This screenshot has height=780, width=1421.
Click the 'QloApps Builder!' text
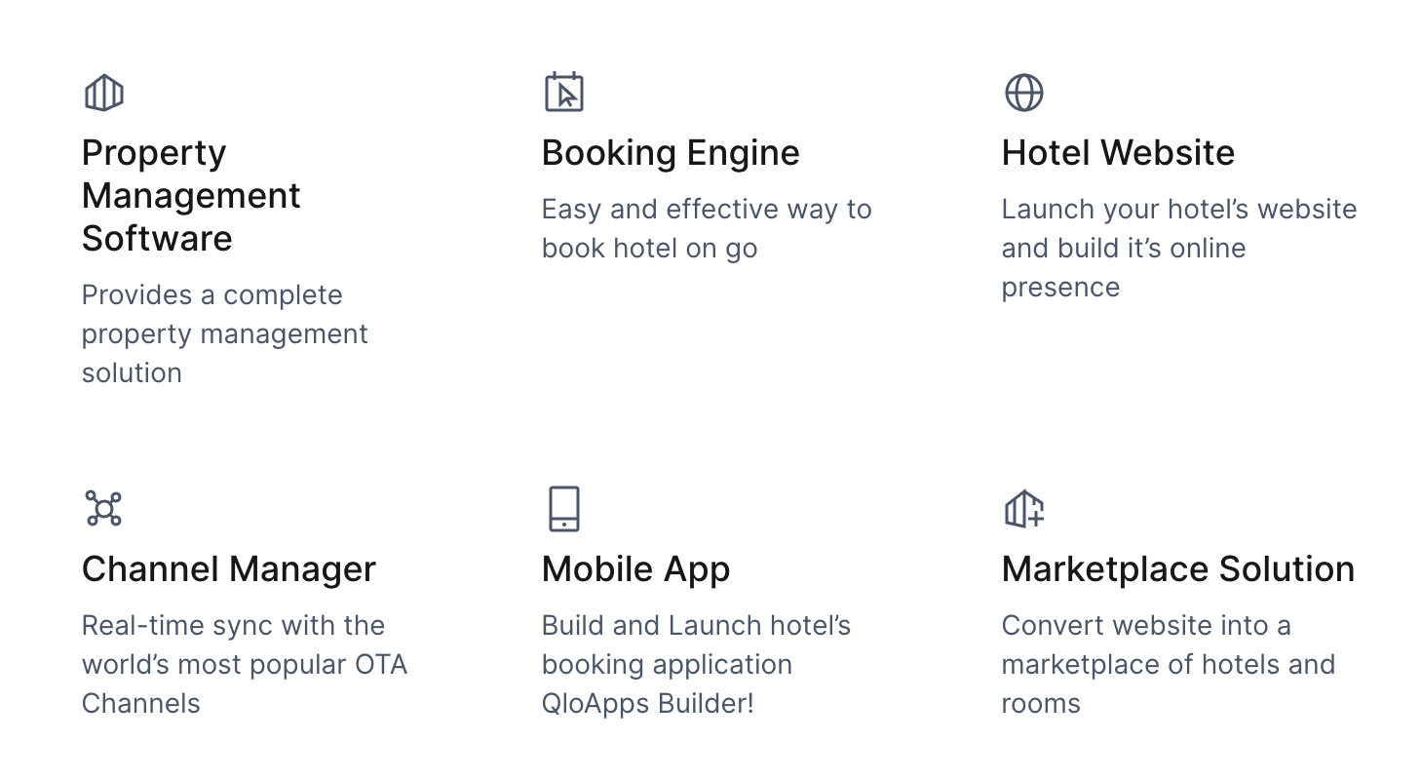coord(648,703)
